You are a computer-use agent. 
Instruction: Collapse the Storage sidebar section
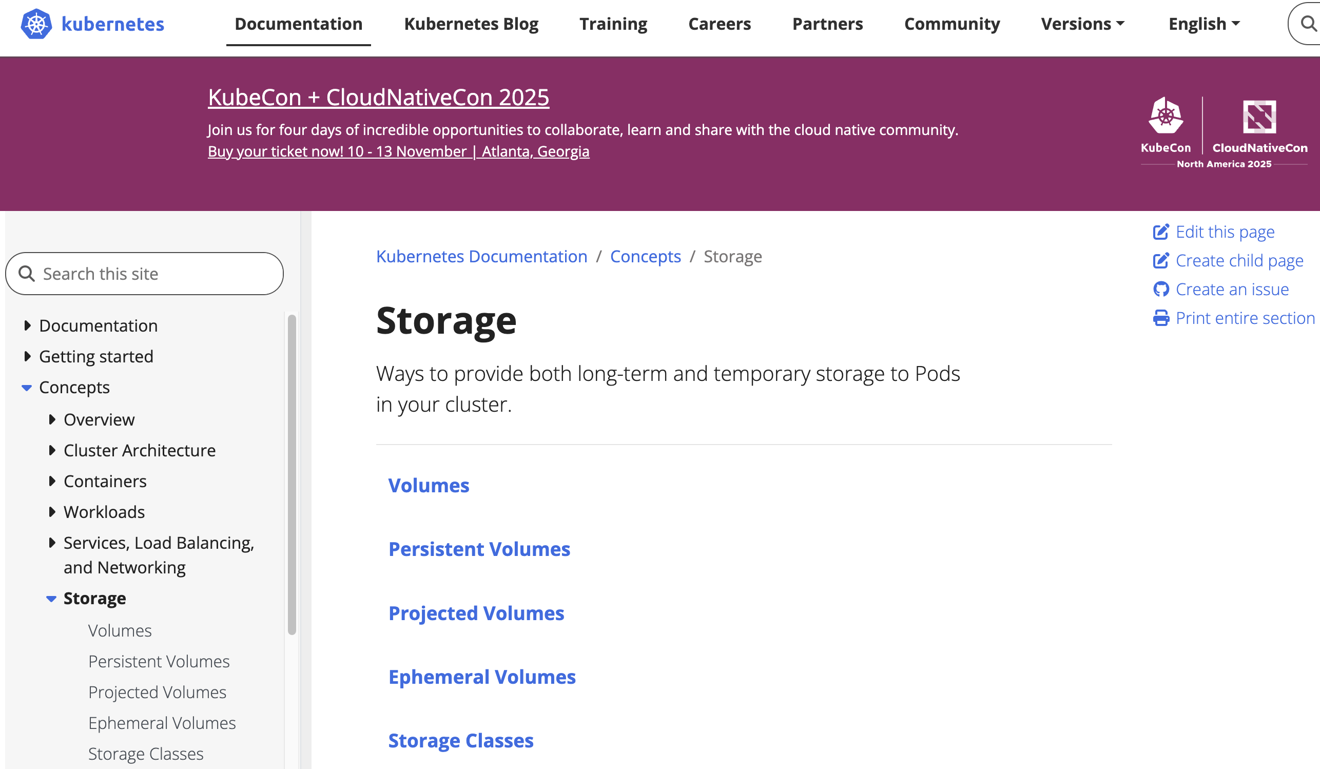(51, 599)
